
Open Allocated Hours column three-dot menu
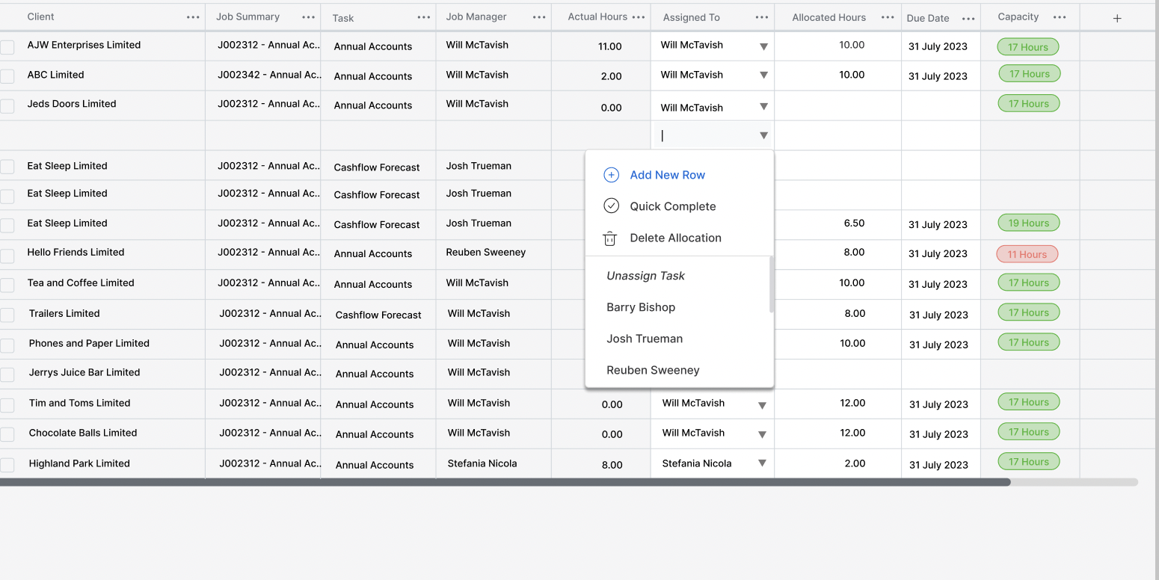click(x=888, y=18)
